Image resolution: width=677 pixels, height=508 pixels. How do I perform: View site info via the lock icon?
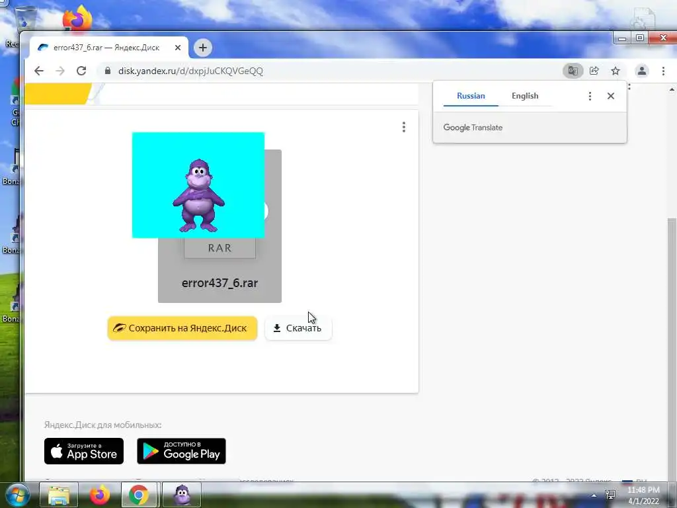tap(108, 71)
